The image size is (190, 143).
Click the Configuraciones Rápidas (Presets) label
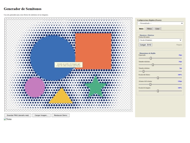(x=150, y=20)
